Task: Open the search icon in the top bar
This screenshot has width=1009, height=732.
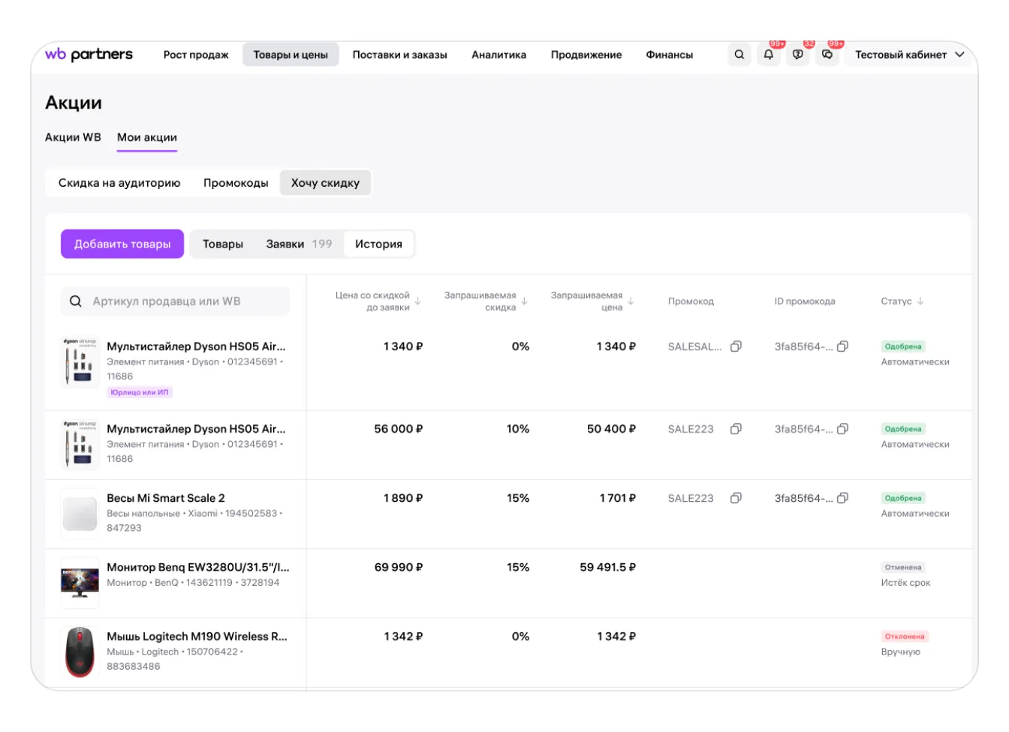Action: [739, 55]
